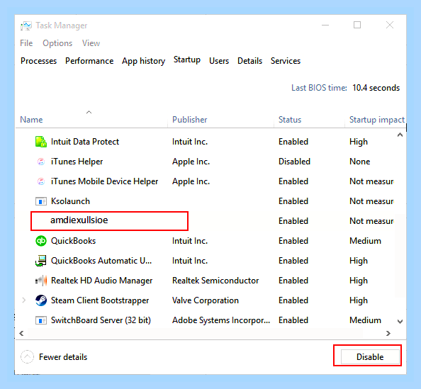Click the 10.4 seconds BIOS time value
This screenshot has height=389, width=421.
376,88
